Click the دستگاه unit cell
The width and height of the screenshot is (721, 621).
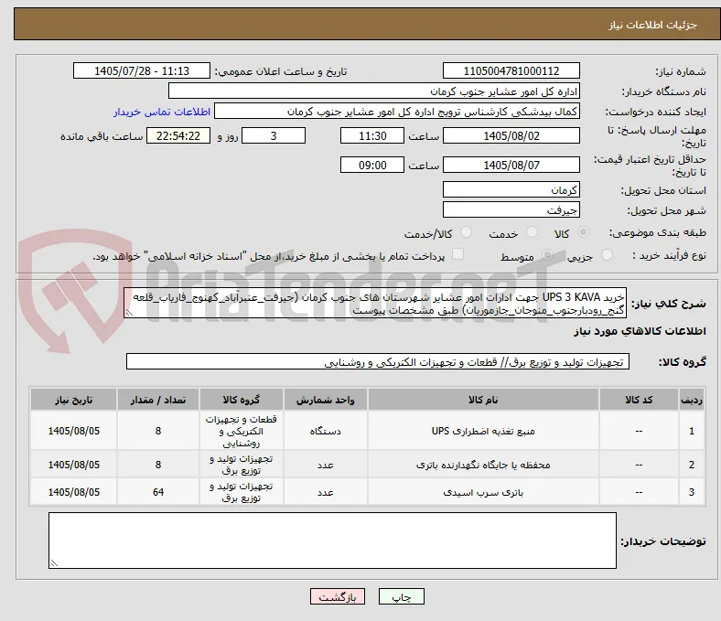(x=325, y=431)
